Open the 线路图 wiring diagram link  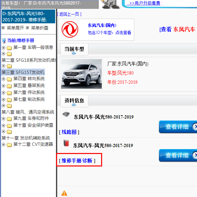click(x=69, y=132)
